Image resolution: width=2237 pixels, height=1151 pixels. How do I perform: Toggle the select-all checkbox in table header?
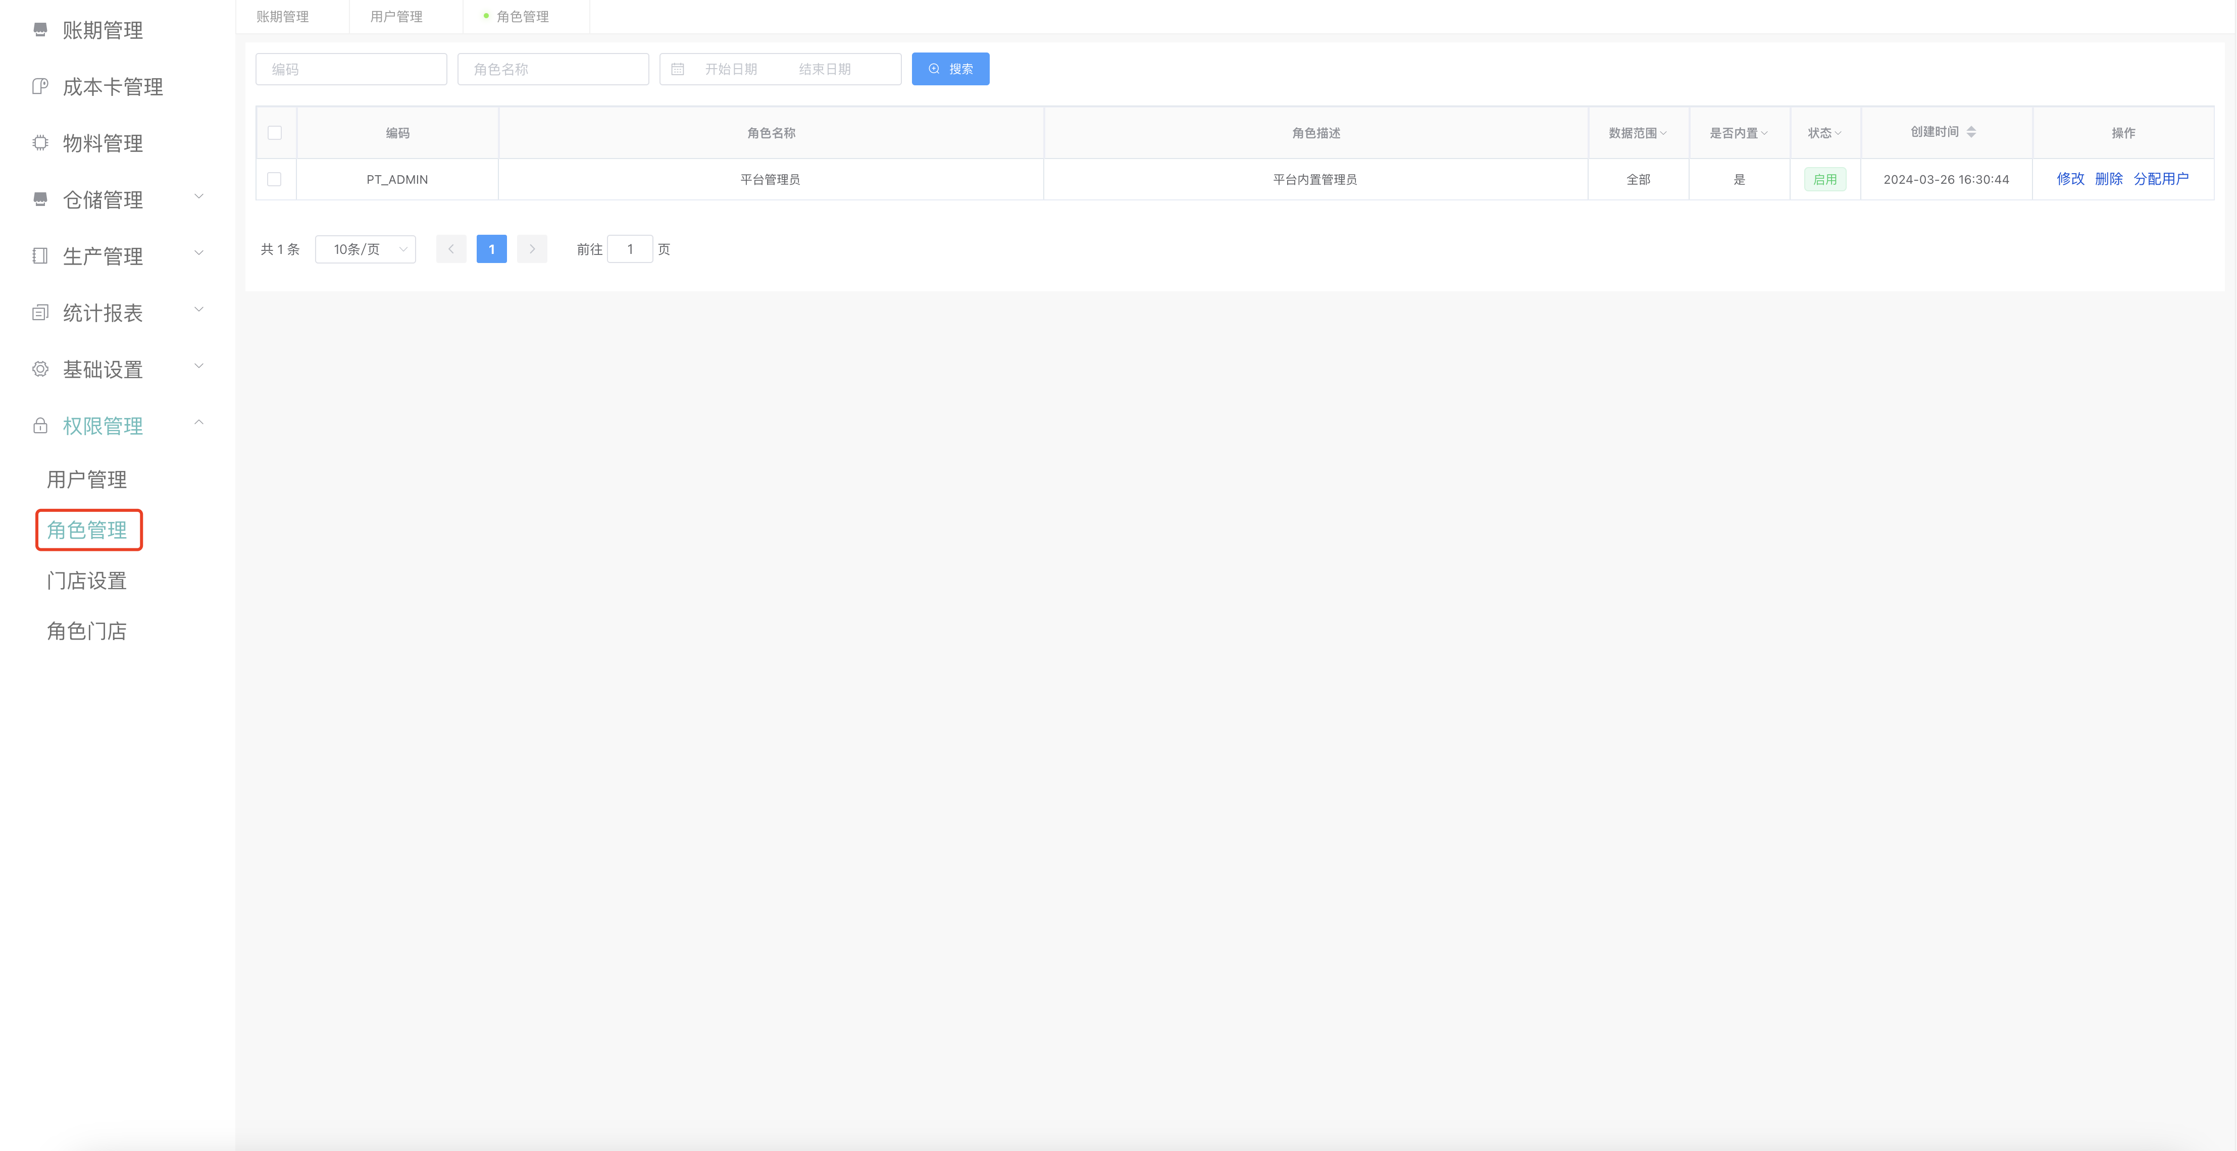(x=274, y=133)
